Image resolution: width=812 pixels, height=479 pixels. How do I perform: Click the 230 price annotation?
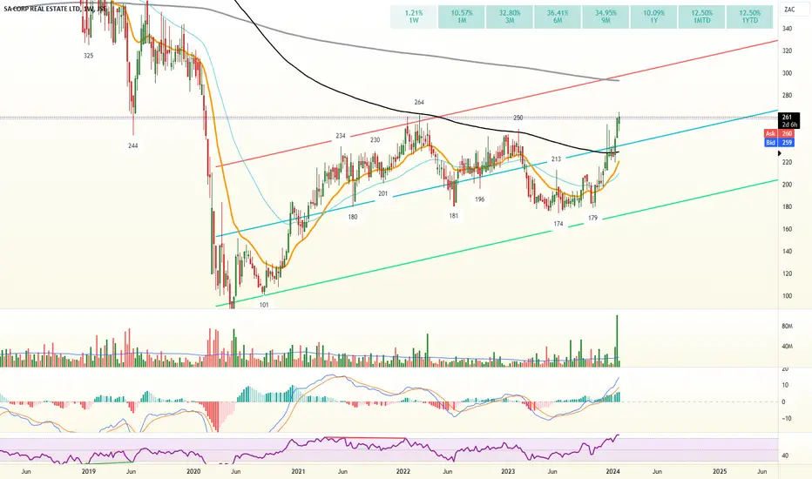[x=375, y=140]
